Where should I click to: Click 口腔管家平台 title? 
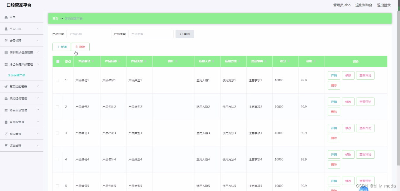(19, 5)
